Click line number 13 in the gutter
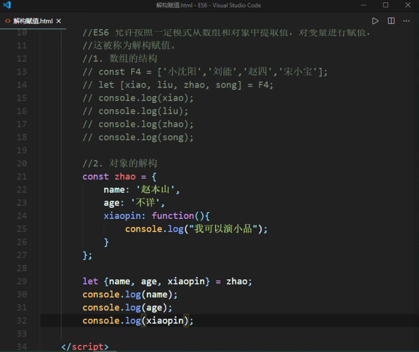Viewport: 419px width, 352px height. pos(22,72)
